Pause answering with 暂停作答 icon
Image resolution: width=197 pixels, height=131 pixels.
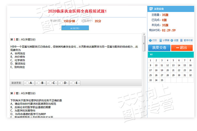pyautogui.click(x=181, y=40)
